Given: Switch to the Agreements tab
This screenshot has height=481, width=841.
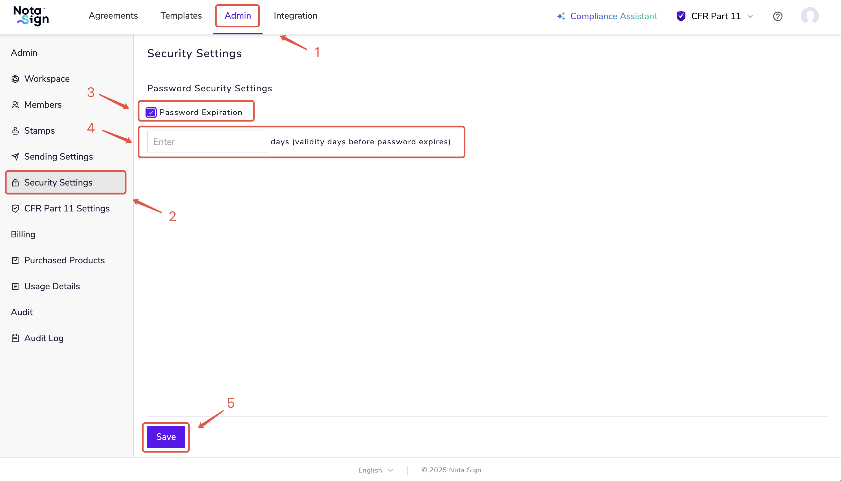Looking at the screenshot, I should click(113, 16).
